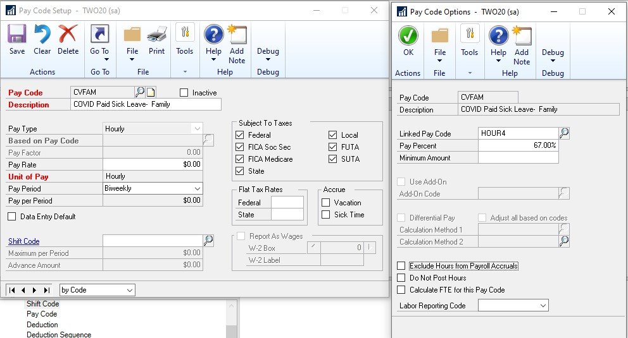Open Tools in Pay Code Setup window

pyautogui.click(x=185, y=40)
